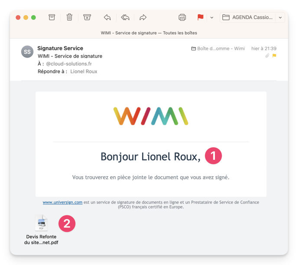Maximize the window with the green button
The width and height of the screenshot is (298, 265).
pyautogui.click(x=33, y=17)
